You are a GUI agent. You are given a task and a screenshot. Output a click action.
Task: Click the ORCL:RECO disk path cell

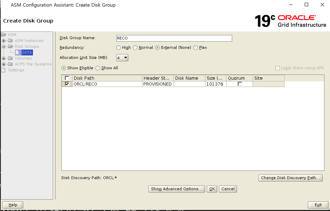[107, 84]
